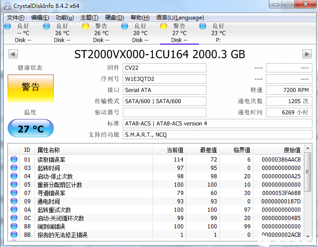Click the 最差值 column header

click(x=203, y=150)
